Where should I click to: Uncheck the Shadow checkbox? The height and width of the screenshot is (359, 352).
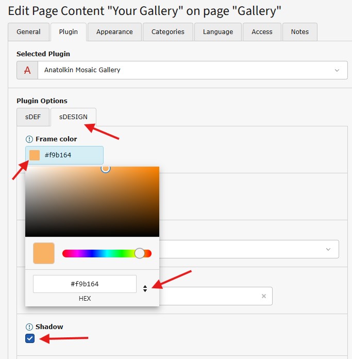tap(30, 339)
